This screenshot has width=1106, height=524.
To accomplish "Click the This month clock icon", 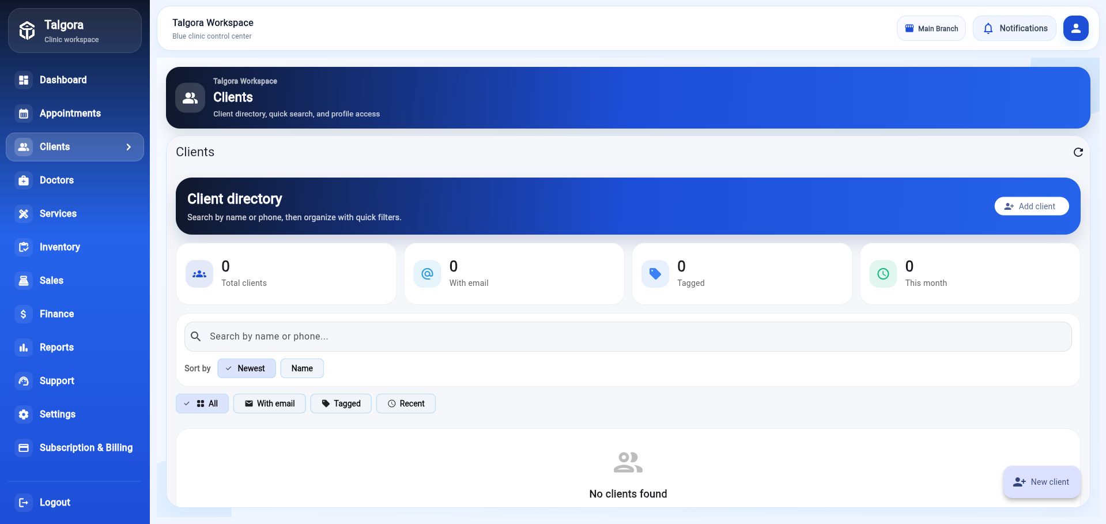I will (884, 274).
